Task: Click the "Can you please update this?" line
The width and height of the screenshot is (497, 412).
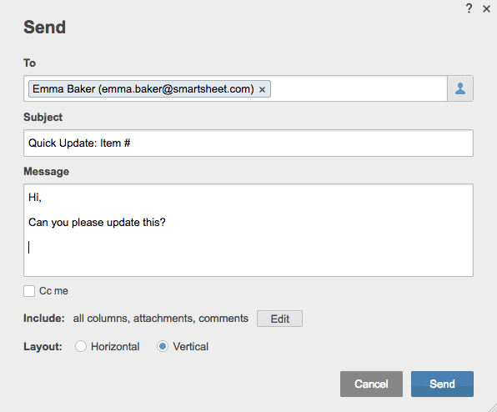Action: 97,222
